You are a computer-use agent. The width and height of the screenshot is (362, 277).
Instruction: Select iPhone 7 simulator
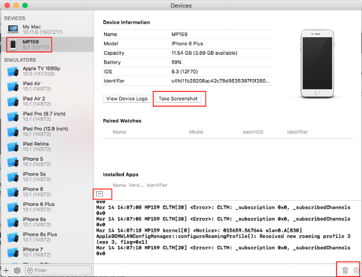click(48, 252)
